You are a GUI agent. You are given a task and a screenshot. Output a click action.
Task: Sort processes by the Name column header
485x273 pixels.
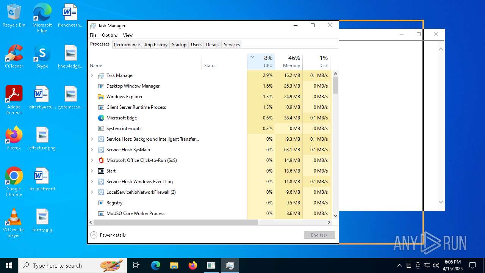[x=145, y=62]
